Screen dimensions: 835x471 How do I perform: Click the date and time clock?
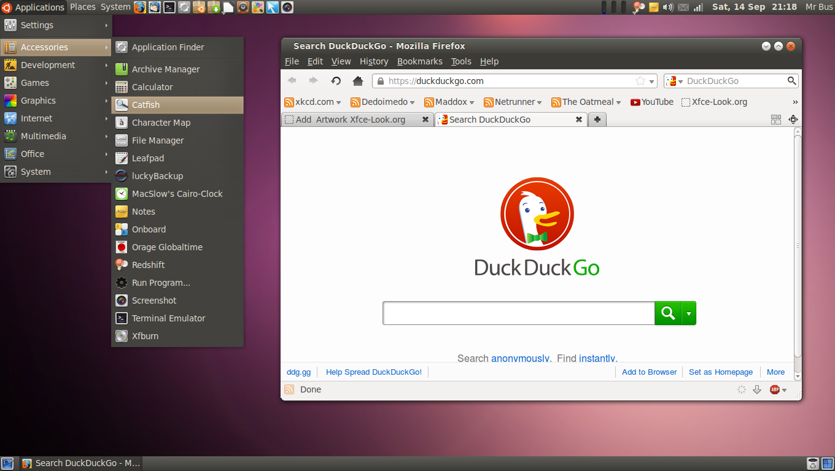755,7
